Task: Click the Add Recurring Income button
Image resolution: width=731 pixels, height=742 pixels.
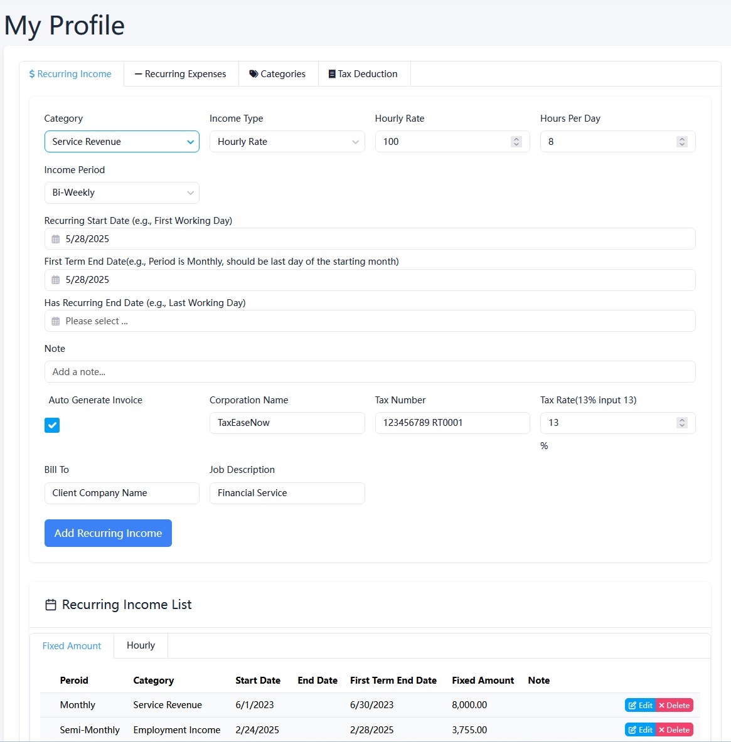Action: pyautogui.click(x=108, y=533)
